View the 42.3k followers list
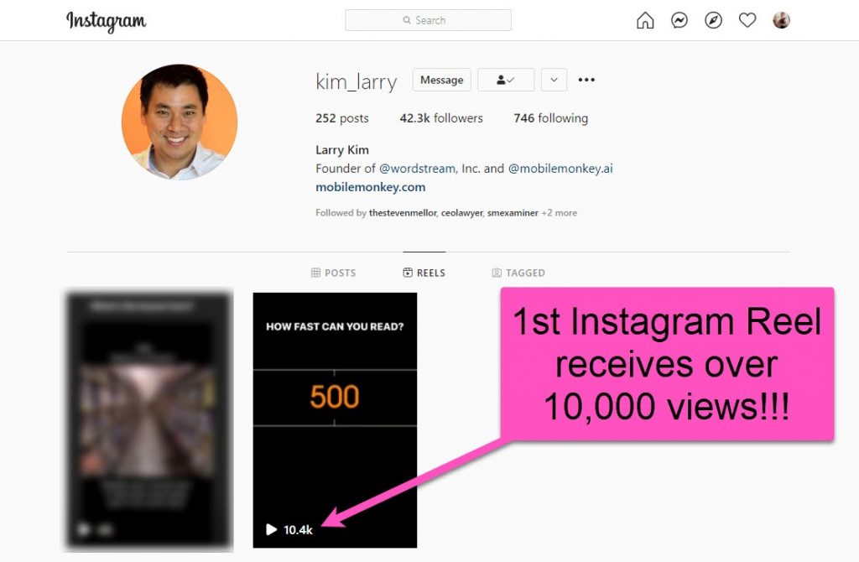The height and width of the screenshot is (562, 859). click(x=441, y=118)
